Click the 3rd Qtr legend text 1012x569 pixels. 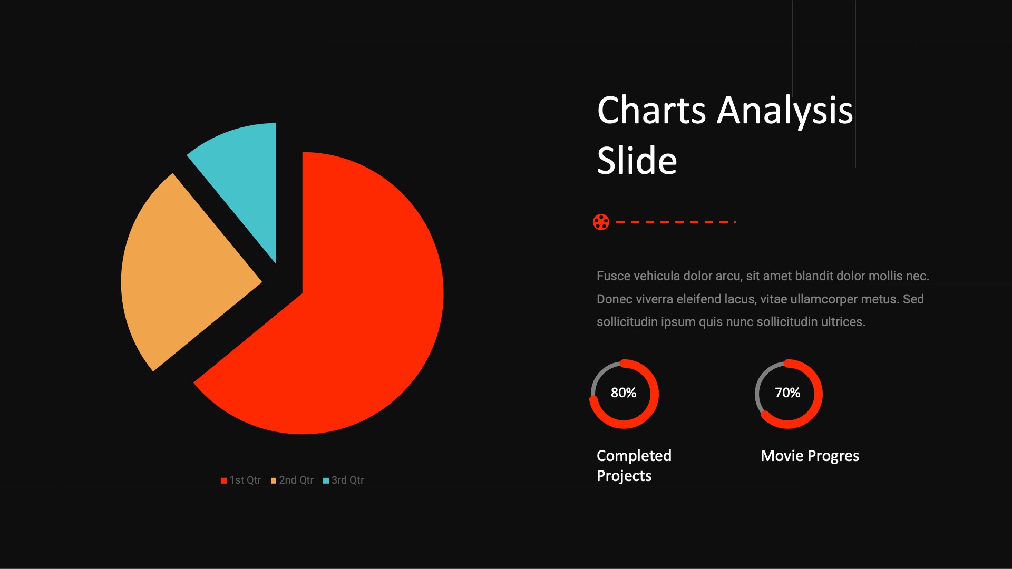tap(348, 480)
